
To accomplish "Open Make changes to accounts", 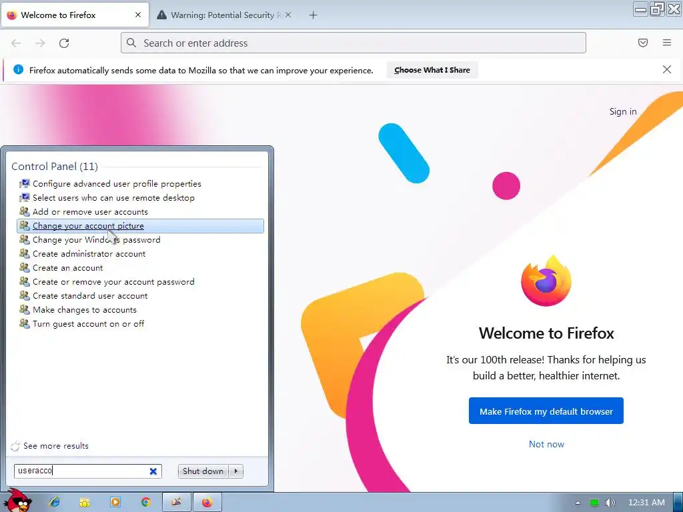I will point(140,309).
